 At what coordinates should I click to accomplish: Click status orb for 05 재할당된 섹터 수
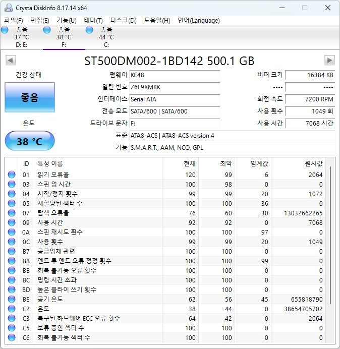tap(12, 203)
